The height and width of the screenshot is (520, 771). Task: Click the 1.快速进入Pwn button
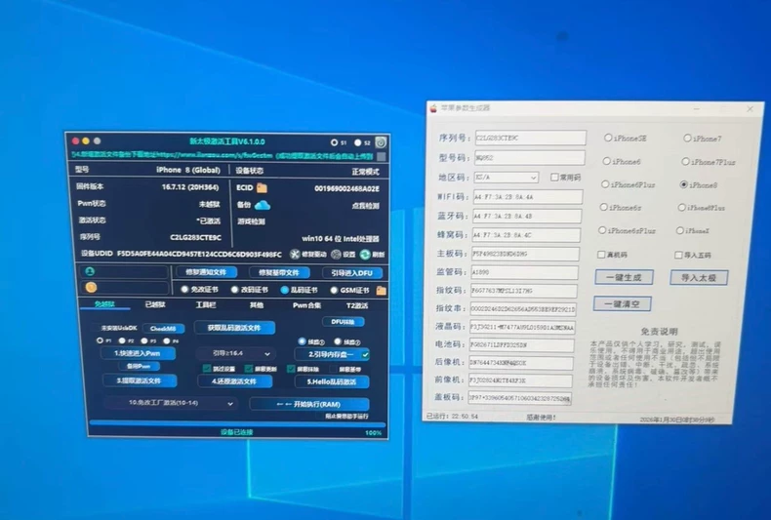click(138, 353)
